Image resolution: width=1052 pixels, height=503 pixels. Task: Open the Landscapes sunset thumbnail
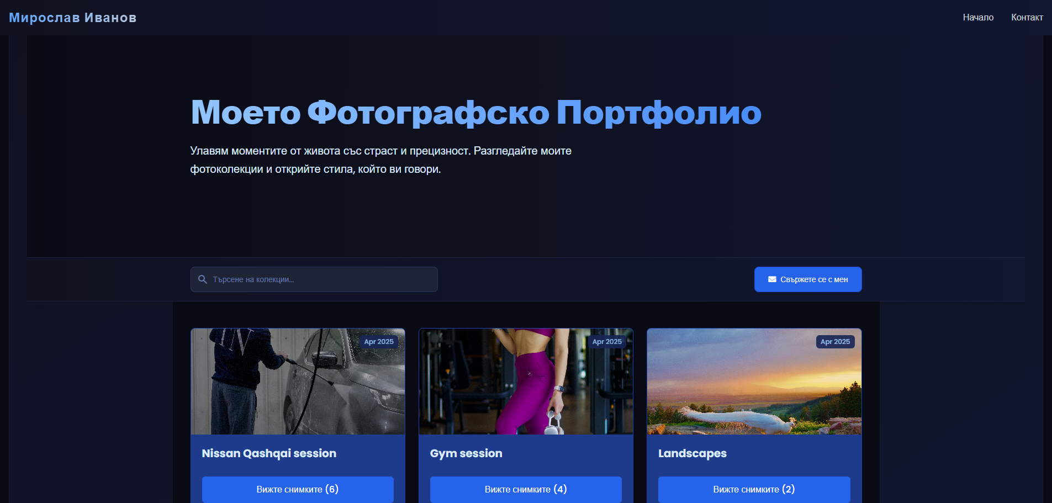tap(754, 382)
